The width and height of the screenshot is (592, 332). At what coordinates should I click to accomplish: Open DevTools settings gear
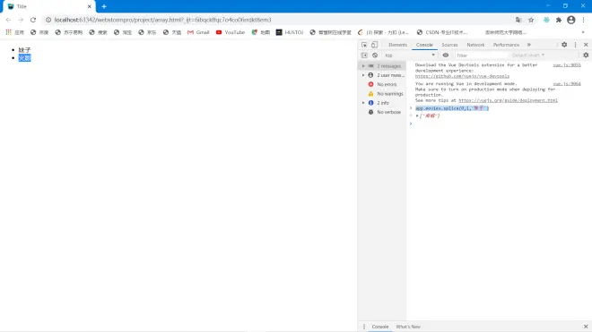(x=564, y=45)
